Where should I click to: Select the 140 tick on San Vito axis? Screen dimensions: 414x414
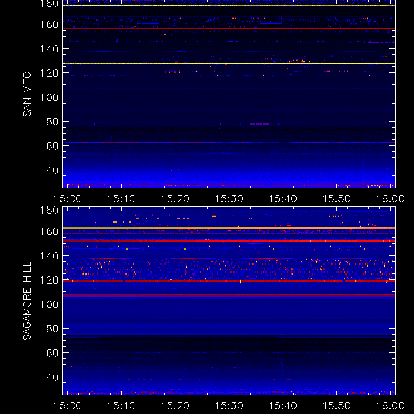pos(49,49)
